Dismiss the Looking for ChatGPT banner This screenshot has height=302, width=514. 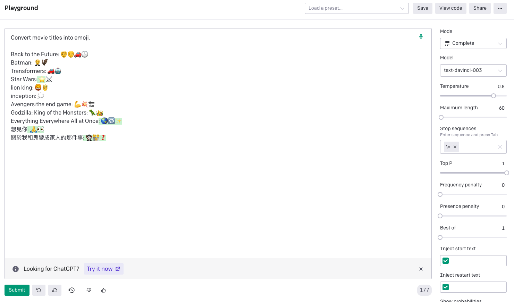421,269
